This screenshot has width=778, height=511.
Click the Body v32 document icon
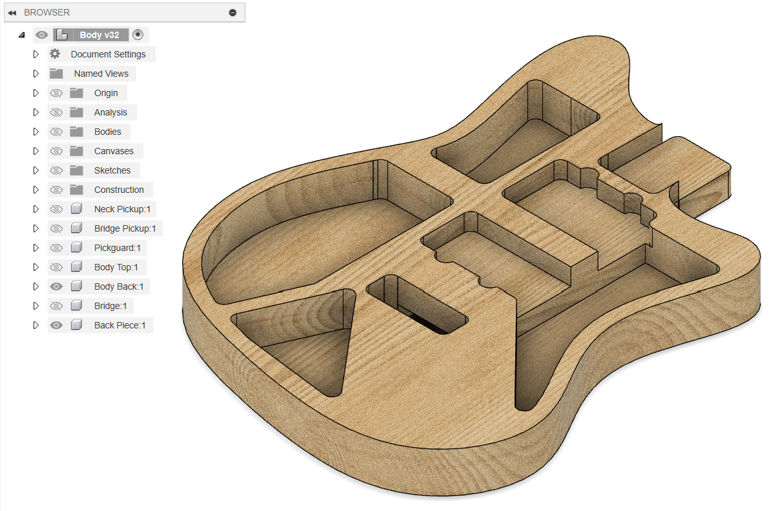point(62,35)
